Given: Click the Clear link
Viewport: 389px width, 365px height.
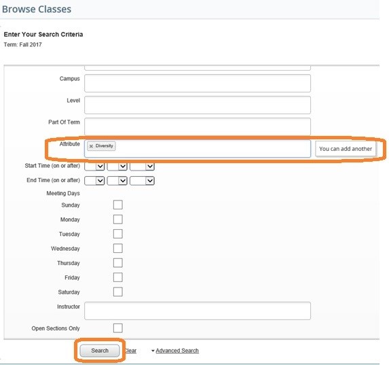Looking at the screenshot, I should [130, 351].
